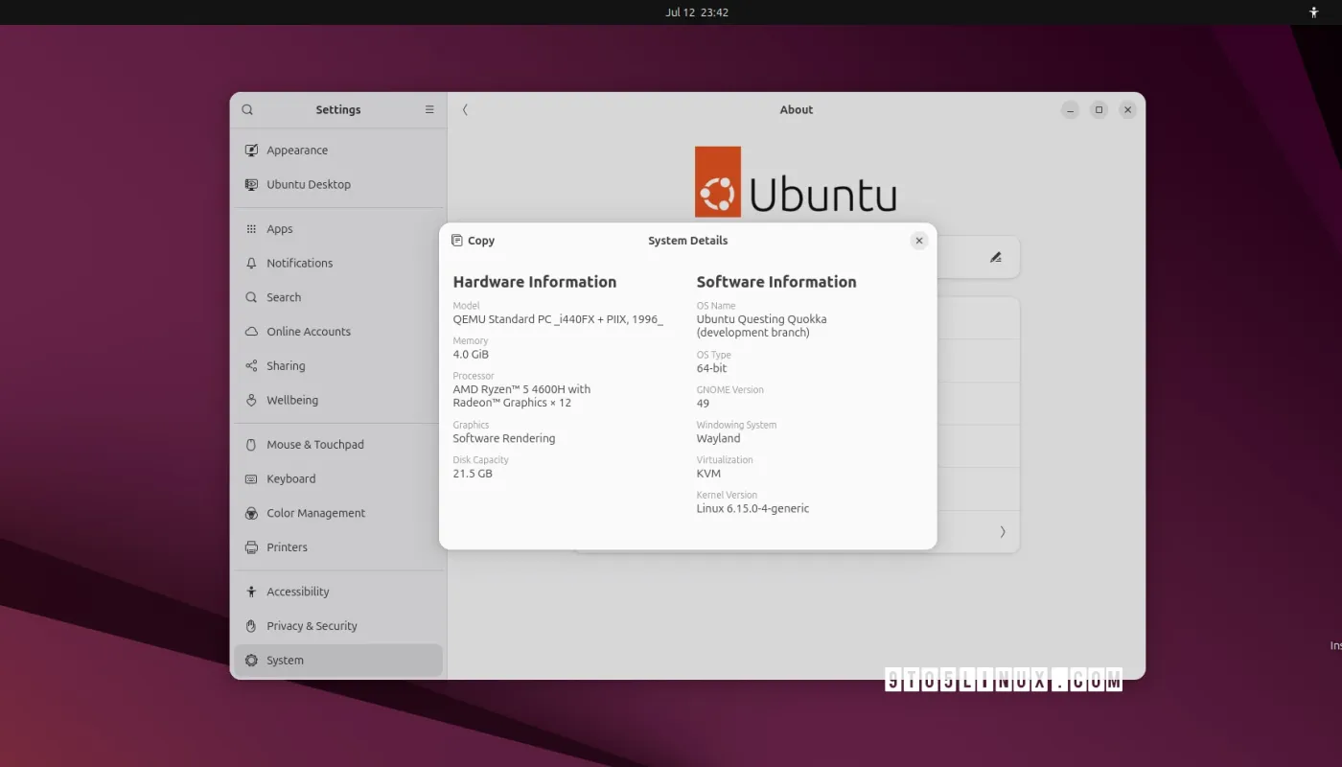Select Notifications in the sidebar
1342x767 pixels.
(338, 264)
